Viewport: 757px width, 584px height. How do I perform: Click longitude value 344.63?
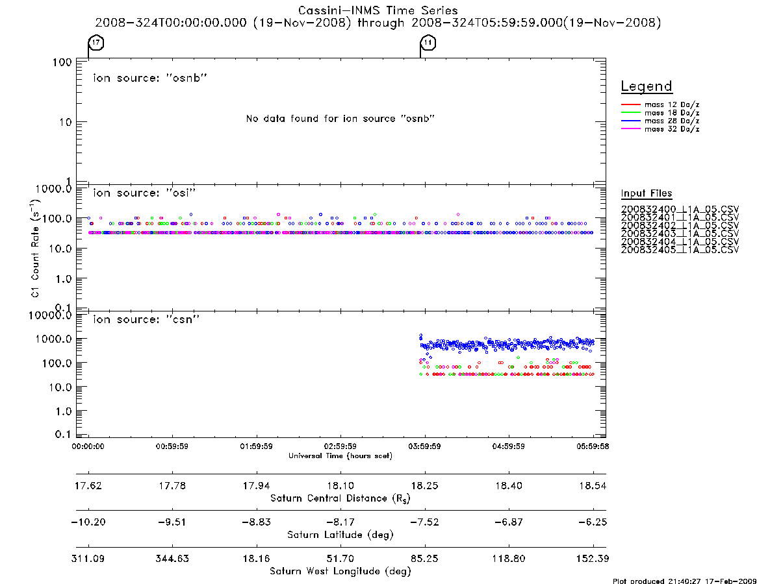click(x=172, y=559)
